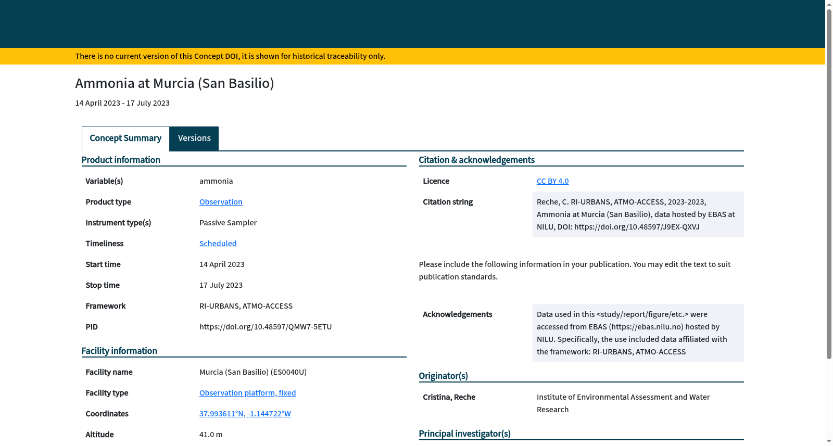Click the framework value RI-URBANS, ATMO-ACCESS
The width and height of the screenshot is (833, 446).
tap(246, 306)
